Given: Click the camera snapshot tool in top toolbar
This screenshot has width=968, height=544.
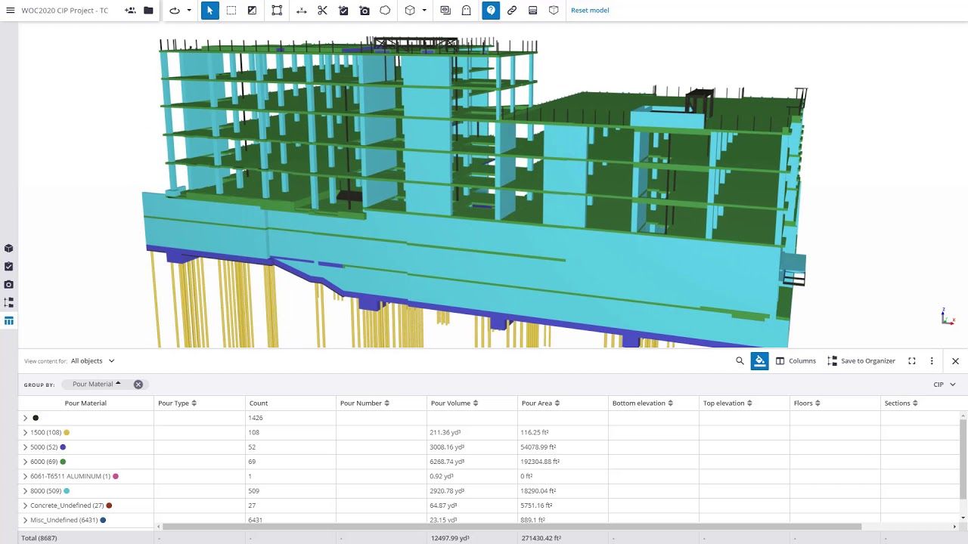Looking at the screenshot, I should pyautogui.click(x=365, y=11).
